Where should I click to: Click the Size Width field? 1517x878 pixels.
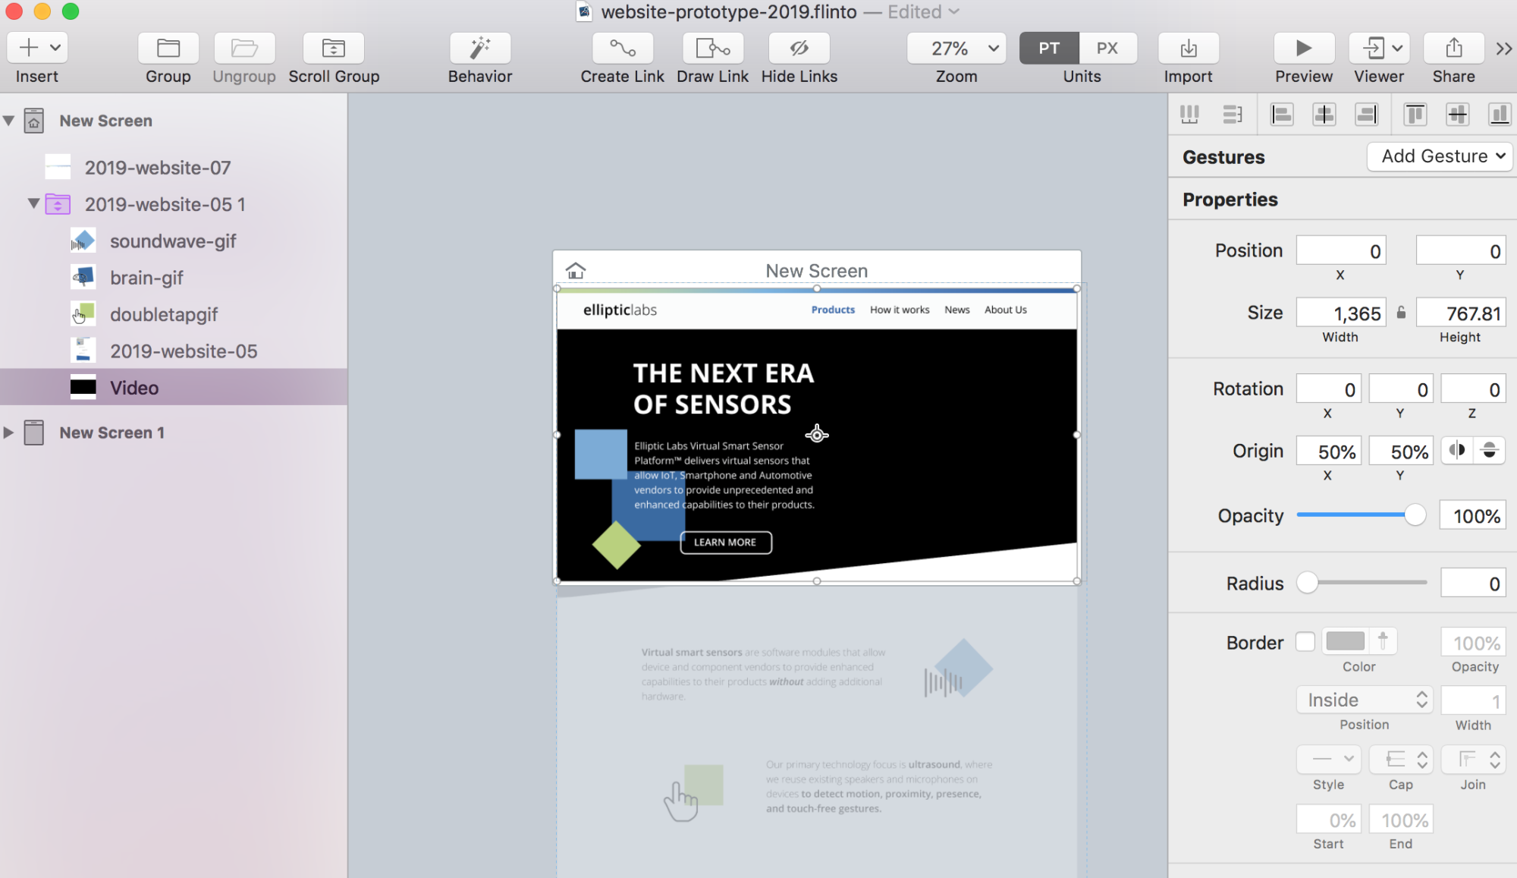pos(1341,313)
